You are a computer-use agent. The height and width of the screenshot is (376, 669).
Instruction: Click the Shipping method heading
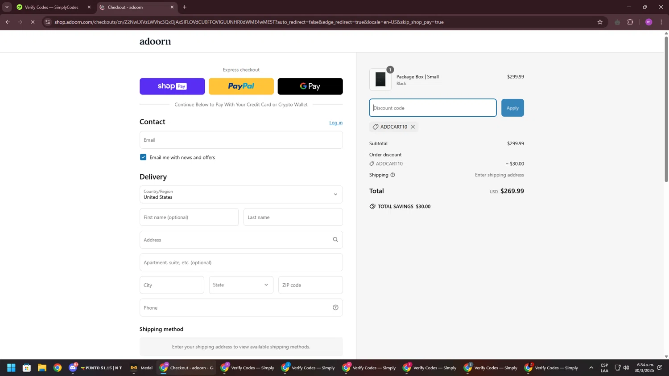(x=161, y=329)
